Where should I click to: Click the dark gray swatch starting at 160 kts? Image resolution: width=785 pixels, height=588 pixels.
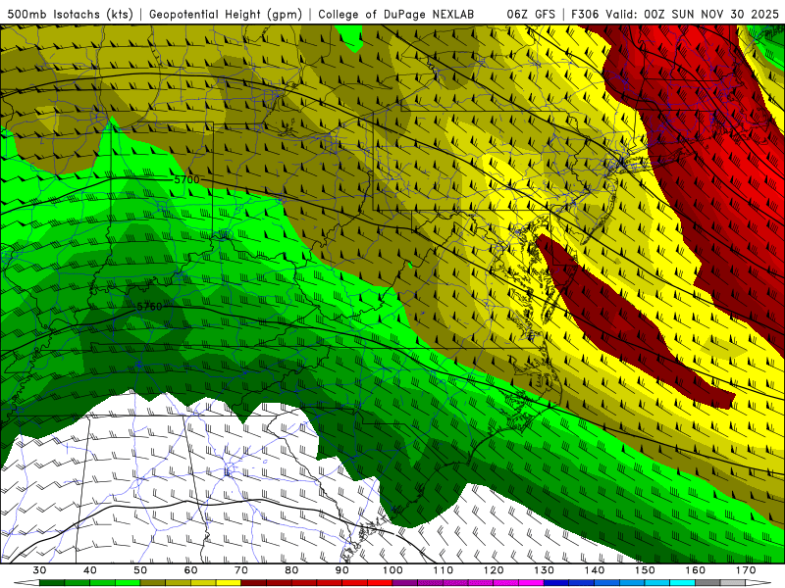(x=707, y=582)
